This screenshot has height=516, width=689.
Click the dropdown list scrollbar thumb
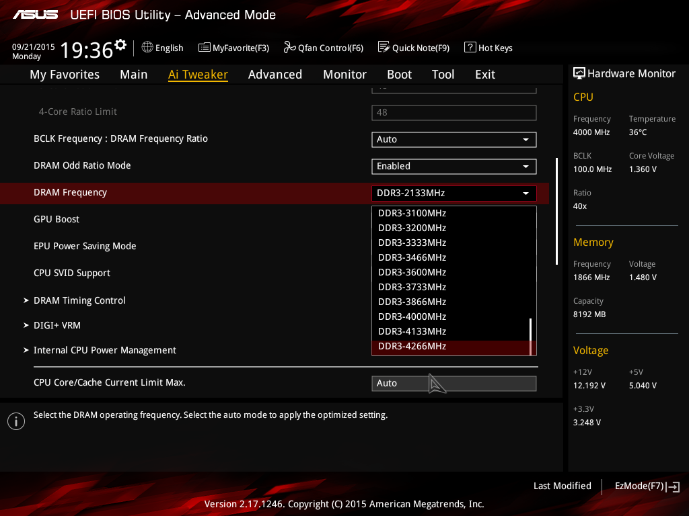click(531, 337)
